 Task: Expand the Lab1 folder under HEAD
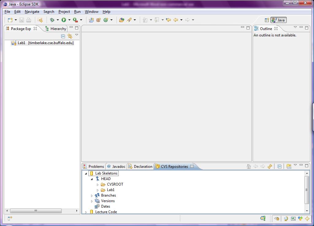[98, 190]
